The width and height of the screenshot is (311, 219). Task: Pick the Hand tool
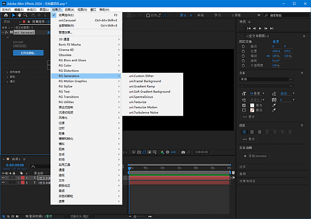click(x=20, y=15)
